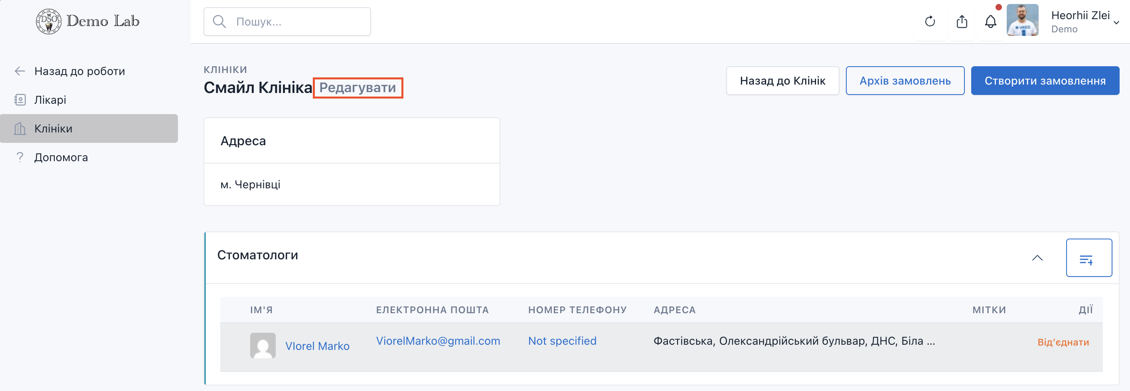The image size is (1130, 391).
Task: Click the add-to-list icon in Стоматологи panel
Action: tap(1089, 258)
